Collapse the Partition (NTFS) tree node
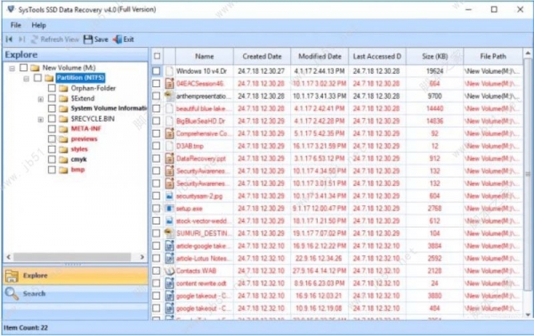Screen dimensions: 534x336 point(26,79)
